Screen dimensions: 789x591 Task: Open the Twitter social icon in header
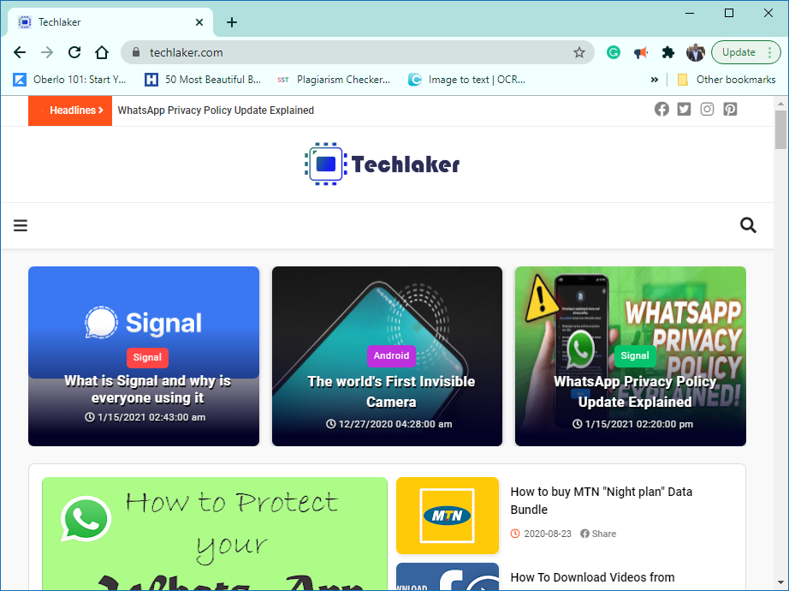pos(684,109)
